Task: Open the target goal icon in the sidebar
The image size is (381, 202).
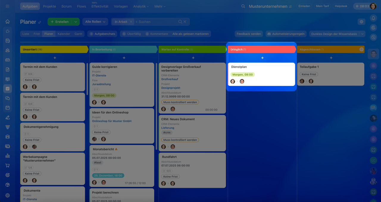Action: (x=7, y=175)
